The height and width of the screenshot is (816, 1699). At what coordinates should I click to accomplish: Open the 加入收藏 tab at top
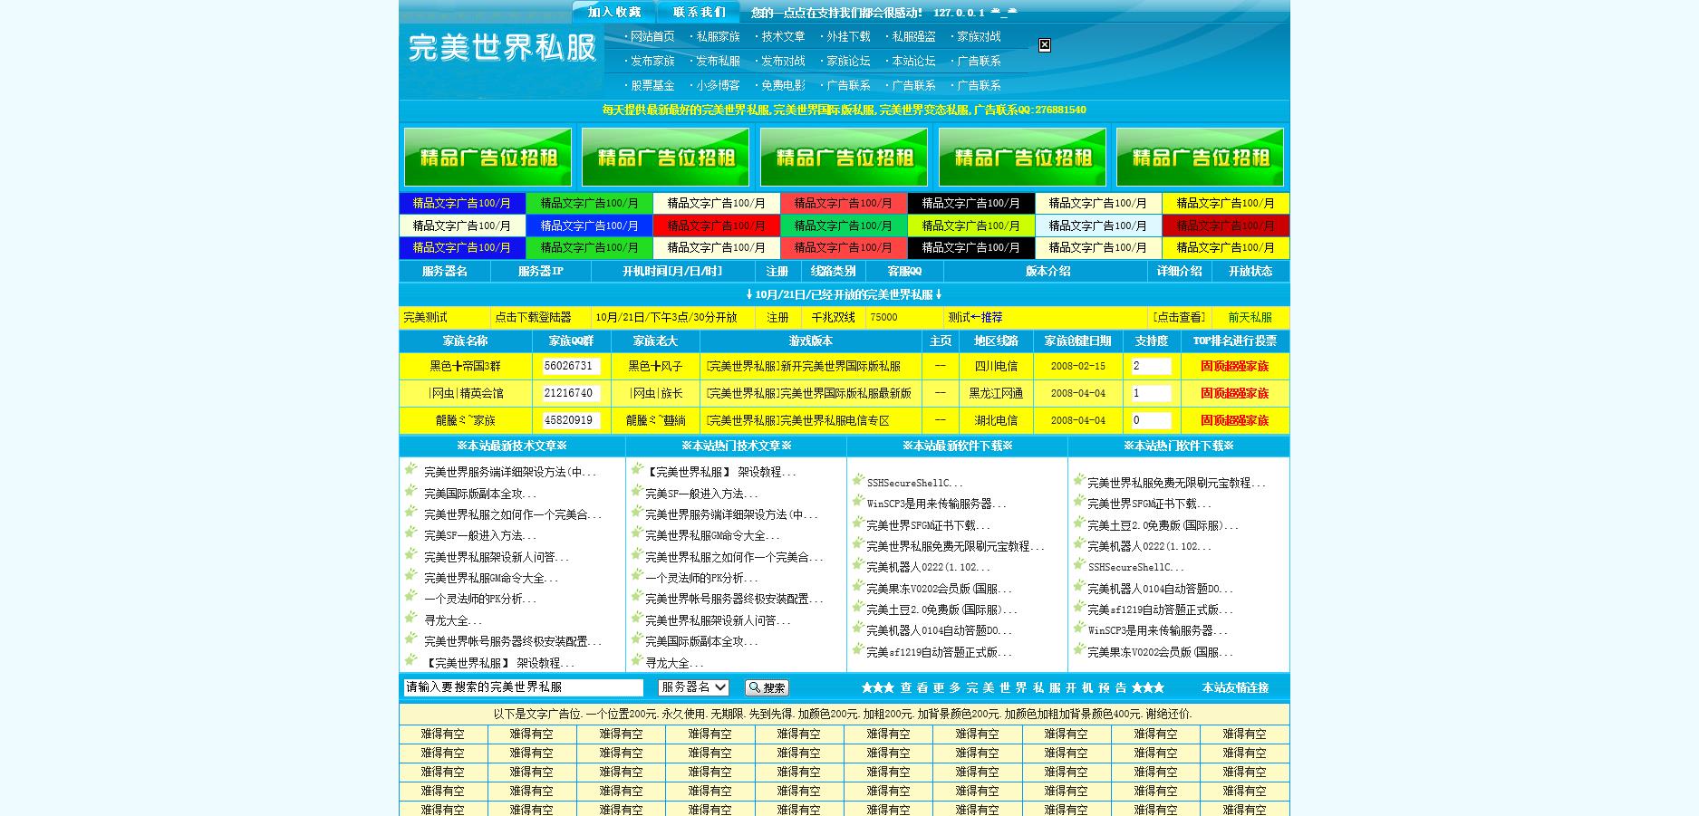coord(613,12)
